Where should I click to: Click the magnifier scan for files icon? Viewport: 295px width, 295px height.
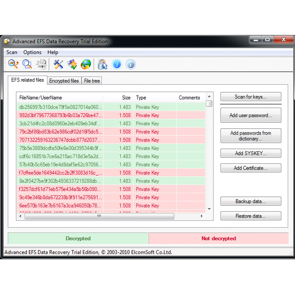(x=27, y=64)
